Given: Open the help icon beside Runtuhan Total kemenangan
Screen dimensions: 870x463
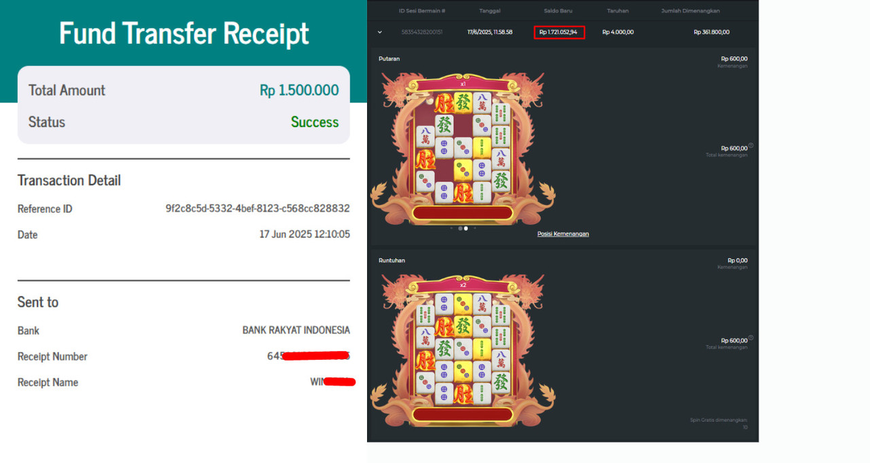Looking at the screenshot, I should coord(751,338).
